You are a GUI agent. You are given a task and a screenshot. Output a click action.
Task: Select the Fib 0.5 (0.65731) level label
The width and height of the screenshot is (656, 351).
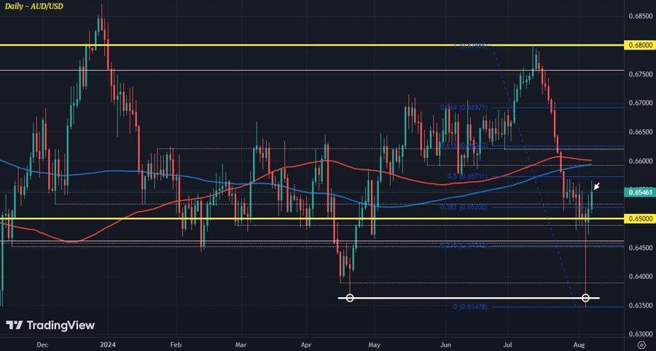click(467, 176)
